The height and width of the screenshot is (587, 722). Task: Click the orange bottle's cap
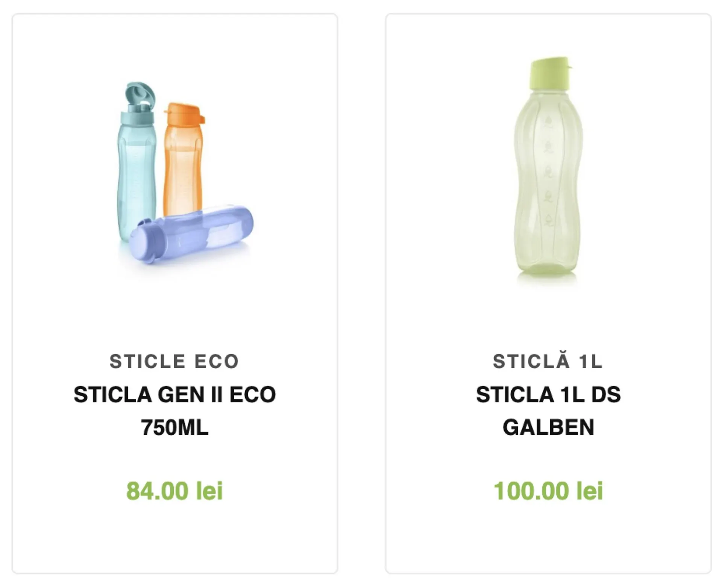tap(184, 113)
